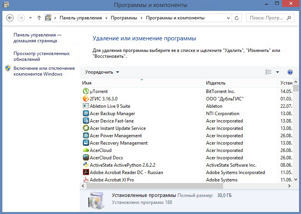Expand the chevron after Панель управления

click(107, 18)
